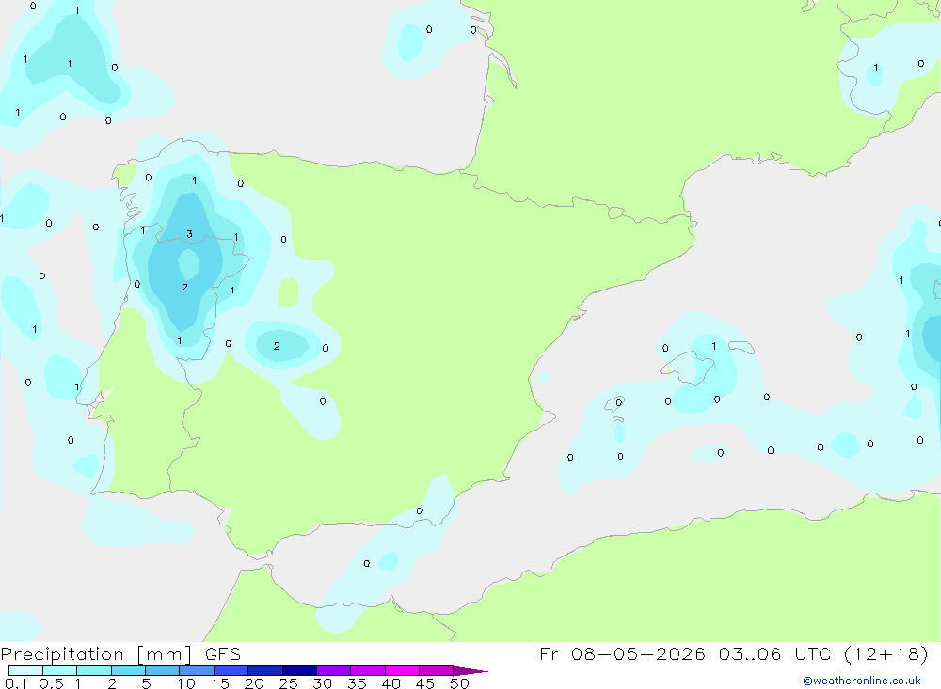
Task: Select the GFS model label
Action: (x=223, y=654)
